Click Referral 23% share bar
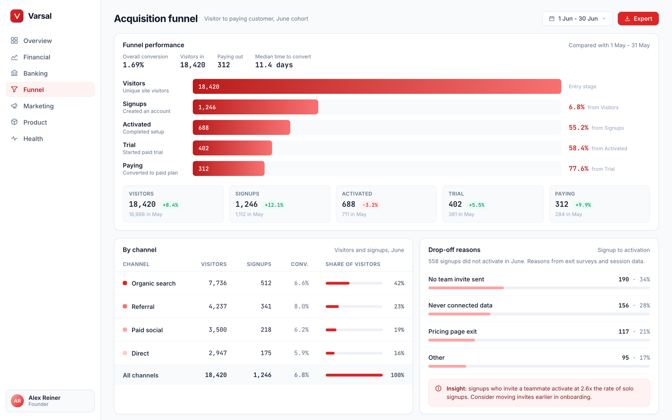This screenshot has width=672, height=420. pos(354,307)
